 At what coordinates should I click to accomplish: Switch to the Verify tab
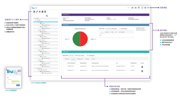pyautogui.click(x=112, y=32)
